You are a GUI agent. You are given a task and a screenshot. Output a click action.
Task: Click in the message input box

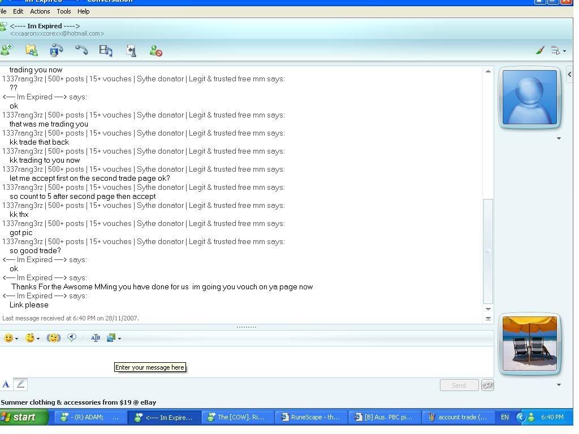247,362
